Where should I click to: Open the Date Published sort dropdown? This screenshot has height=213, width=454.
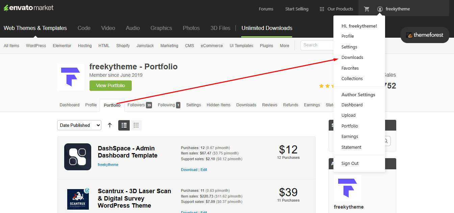(x=79, y=125)
